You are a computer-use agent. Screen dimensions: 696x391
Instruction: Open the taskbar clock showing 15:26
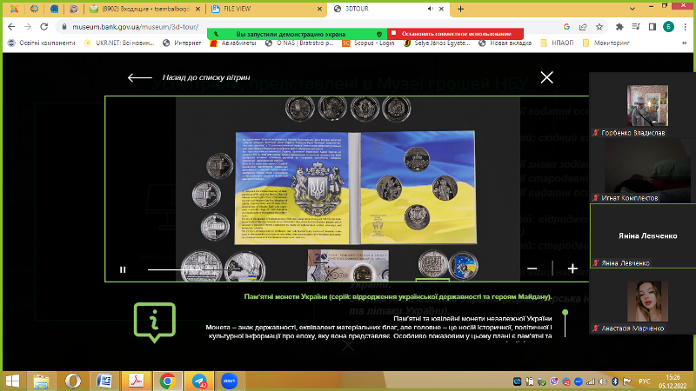673,381
